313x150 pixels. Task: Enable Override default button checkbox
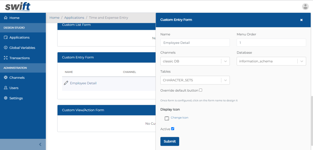pyautogui.click(x=201, y=90)
